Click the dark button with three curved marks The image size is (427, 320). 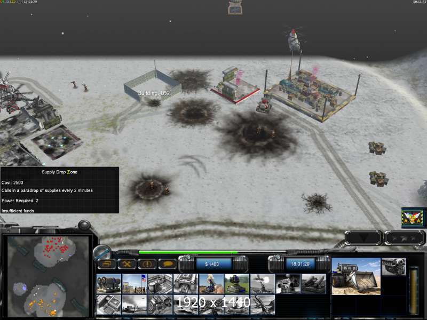coord(404,238)
